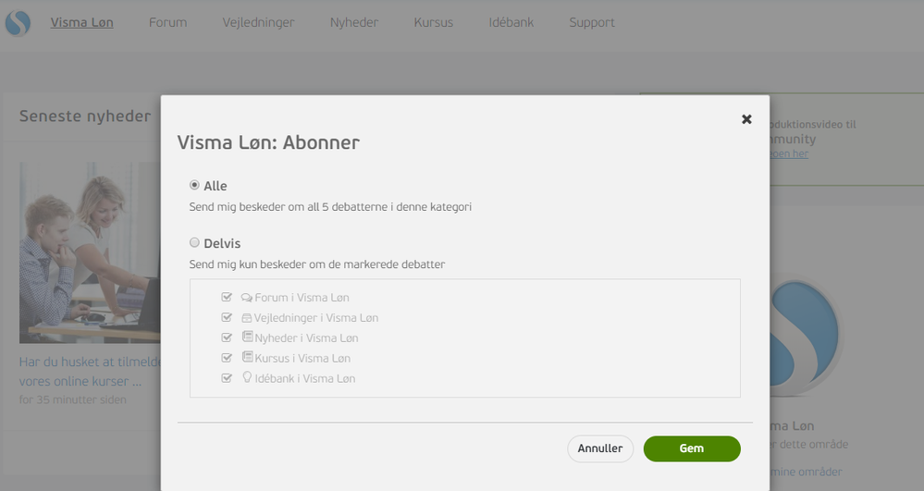Close the Abonner dialog with the X
924x491 pixels.
pos(746,119)
